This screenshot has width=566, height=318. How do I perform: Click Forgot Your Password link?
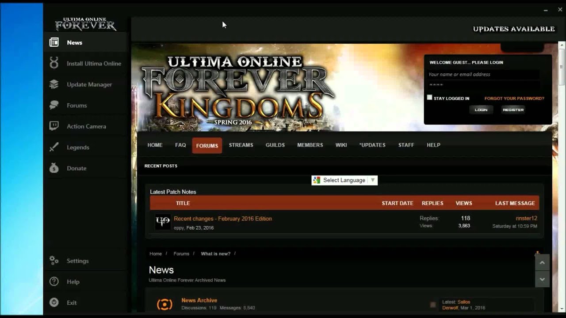(x=514, y=98)
